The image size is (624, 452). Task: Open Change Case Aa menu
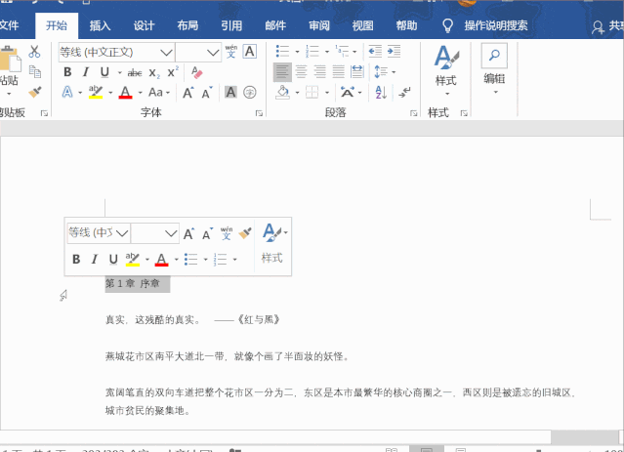[159, 93]
